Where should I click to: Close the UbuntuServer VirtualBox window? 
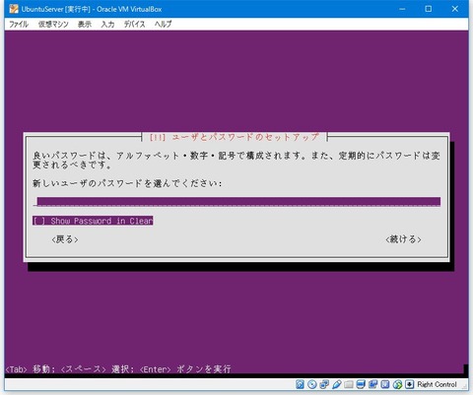[455, 9]
